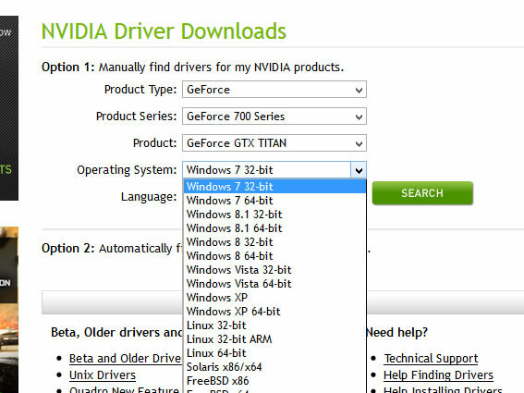Click the green SEARCH button
The height and width of the screenshot is (393, 524).
tap(422, 193)
